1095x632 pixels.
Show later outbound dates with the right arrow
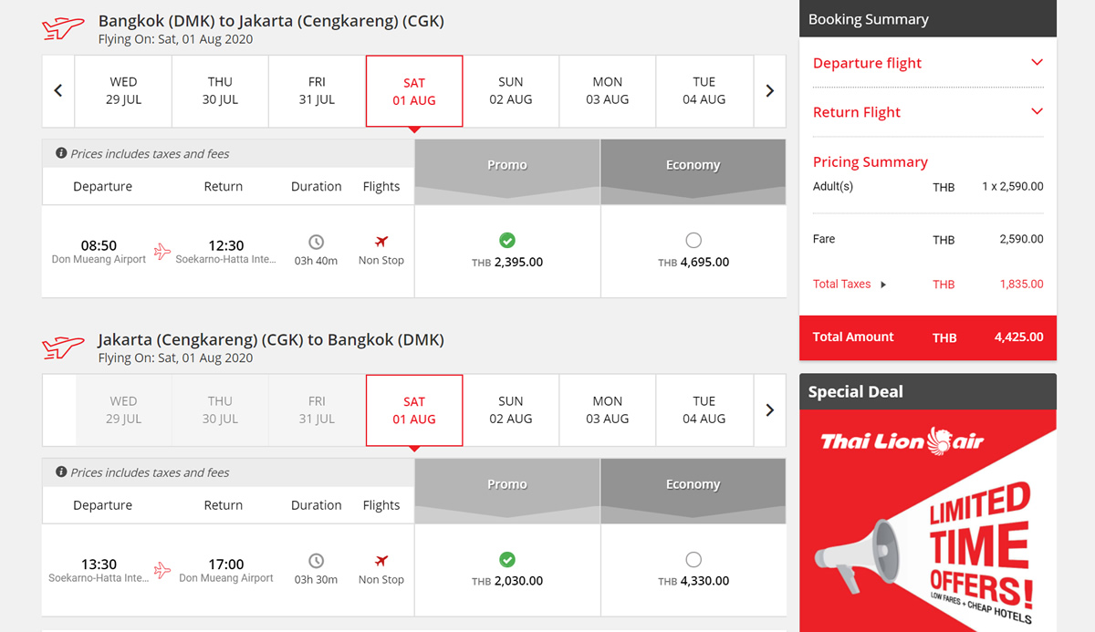769,91
